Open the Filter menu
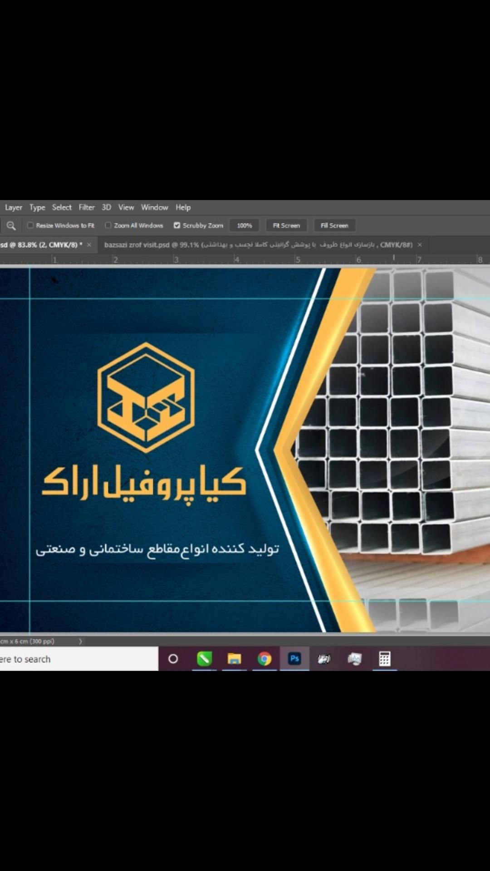 [x=87, y=207]
